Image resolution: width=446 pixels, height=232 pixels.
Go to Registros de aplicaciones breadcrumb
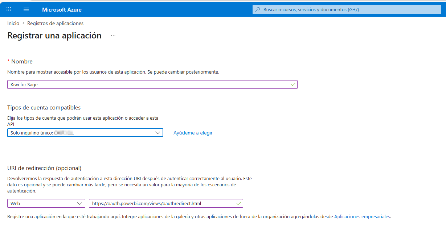pyautogui.click(x=55, y=23)
